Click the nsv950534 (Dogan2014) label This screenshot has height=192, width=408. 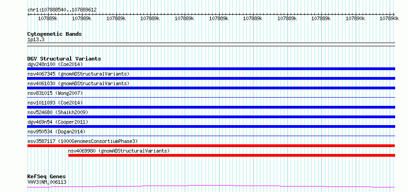[x=56, y=132]
